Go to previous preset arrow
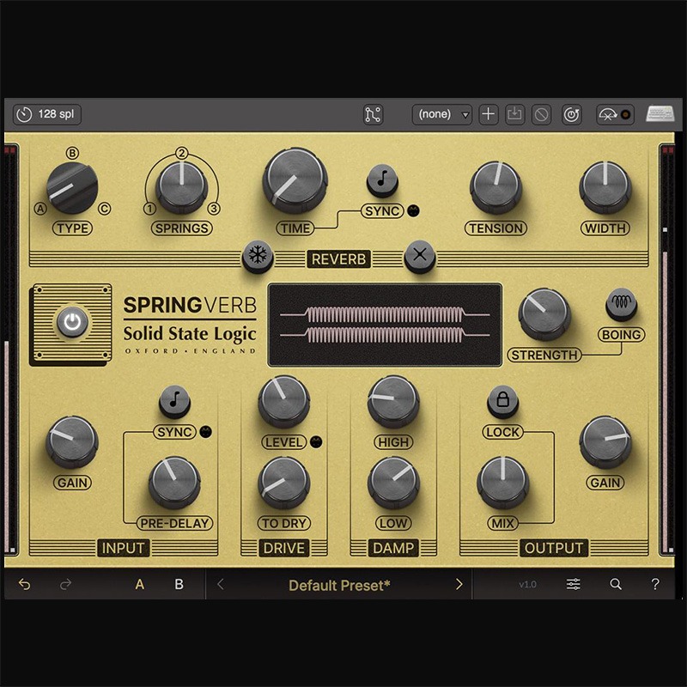This screenshot has width=687, height=687. tap(221, 584)
